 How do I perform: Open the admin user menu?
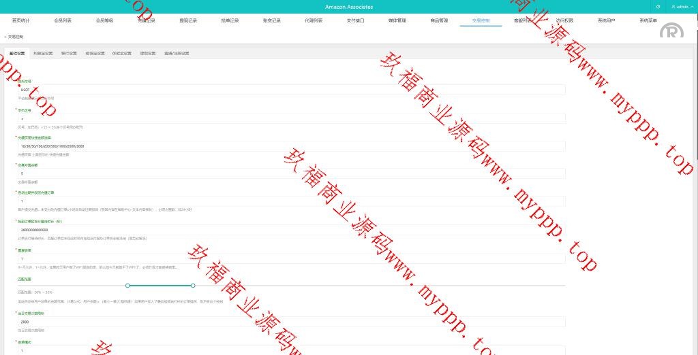point(680,6)
